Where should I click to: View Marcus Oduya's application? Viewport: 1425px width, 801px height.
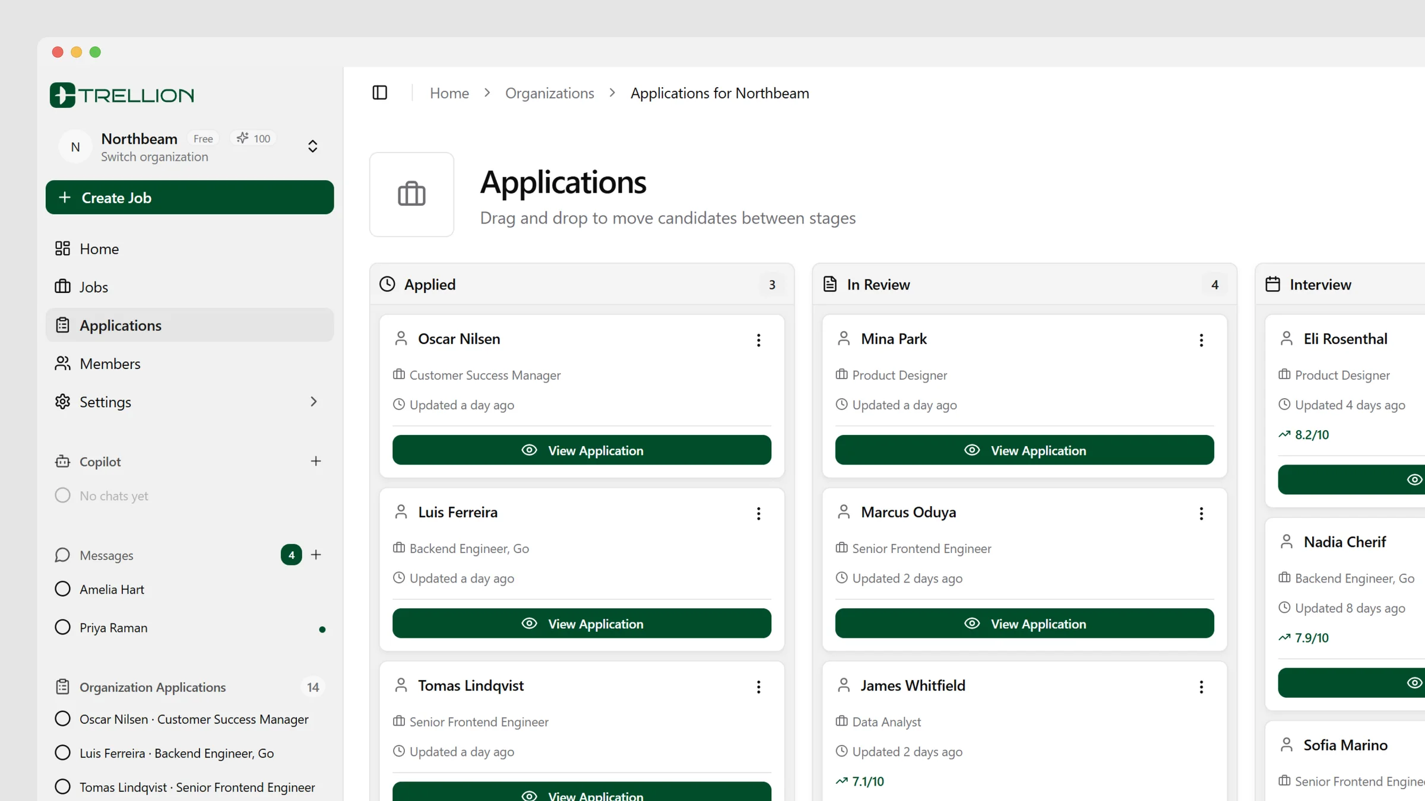pos(1024,624)
